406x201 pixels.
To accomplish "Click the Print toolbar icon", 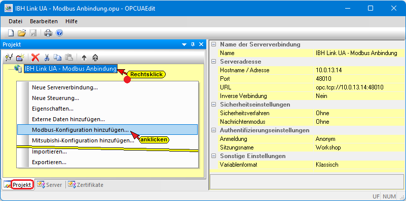I will tap(48, 33).
